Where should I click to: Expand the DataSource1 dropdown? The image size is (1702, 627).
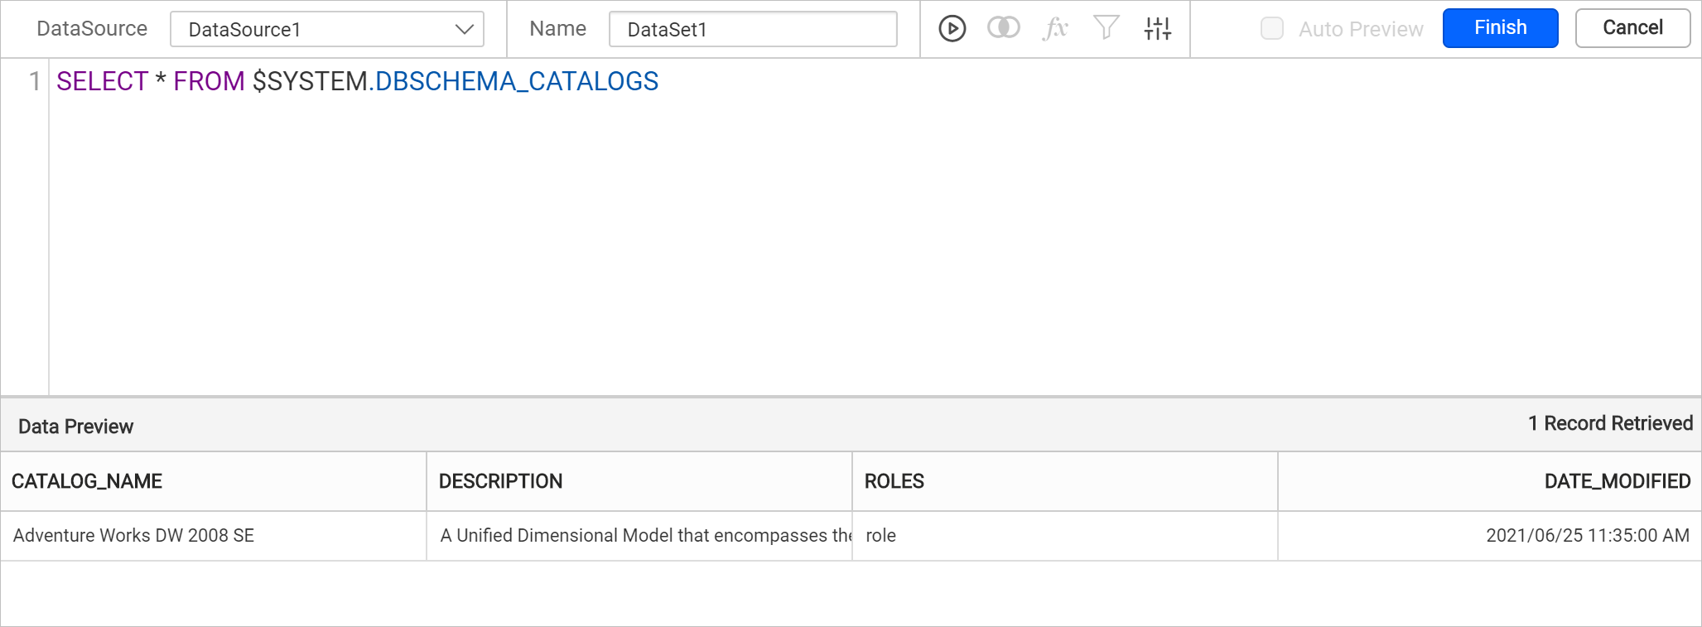pyautogui.click(x=327, y=29)
